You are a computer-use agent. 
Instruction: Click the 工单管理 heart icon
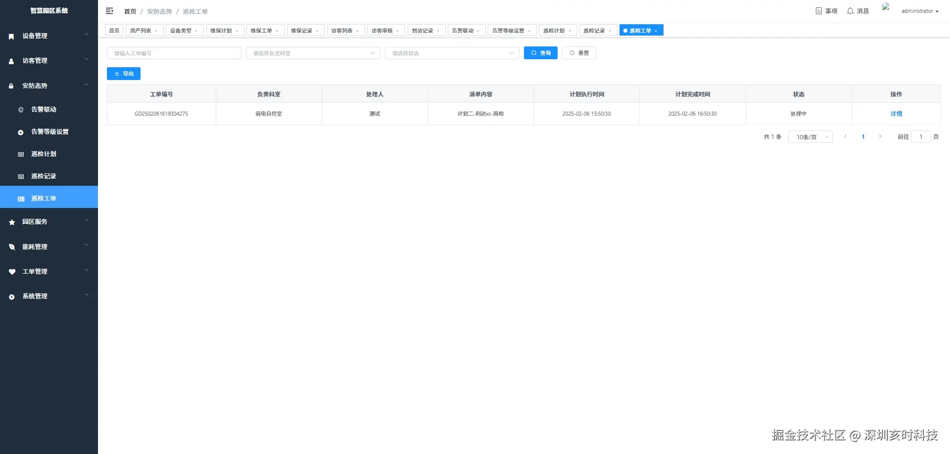pos(12,272)
